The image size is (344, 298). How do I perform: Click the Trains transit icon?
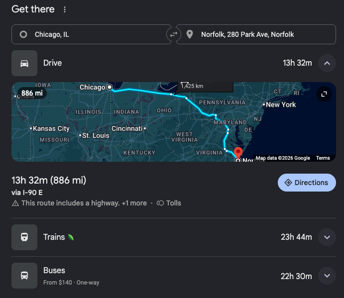tap(24, 237)
